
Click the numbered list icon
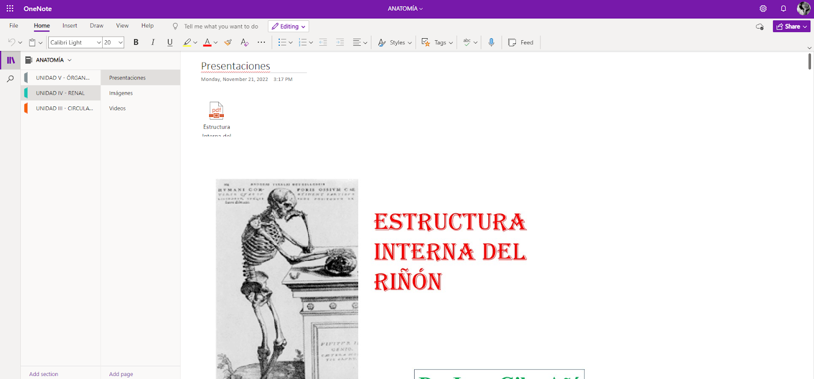303,42
